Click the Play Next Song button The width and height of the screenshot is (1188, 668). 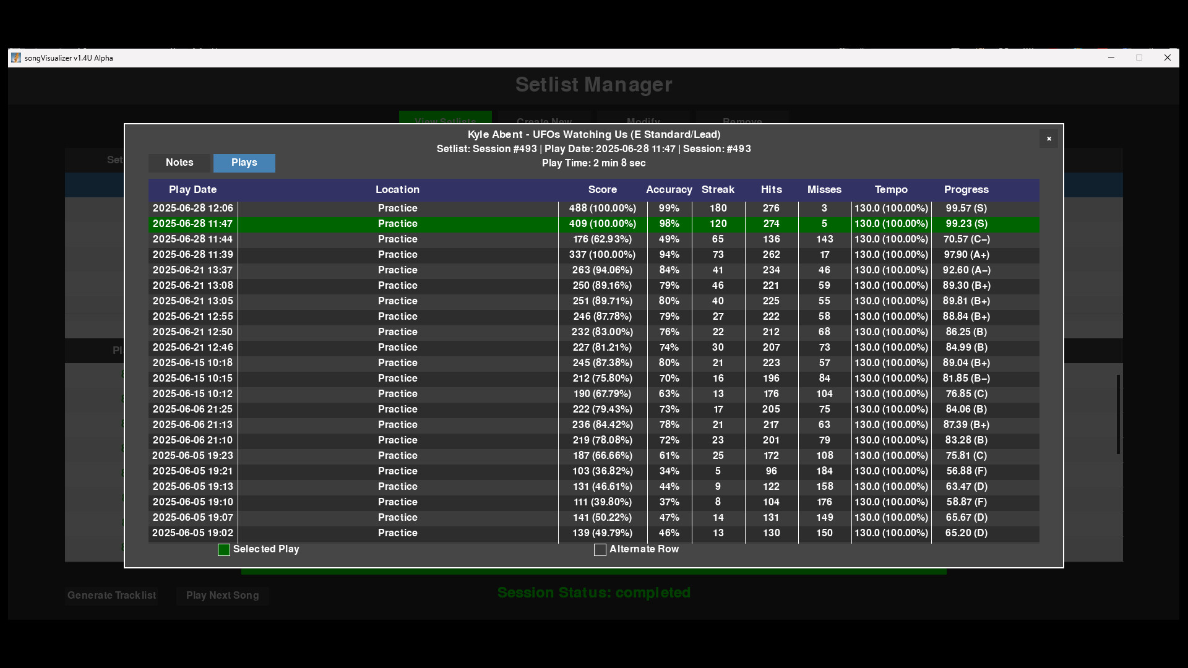pos(222,595)
